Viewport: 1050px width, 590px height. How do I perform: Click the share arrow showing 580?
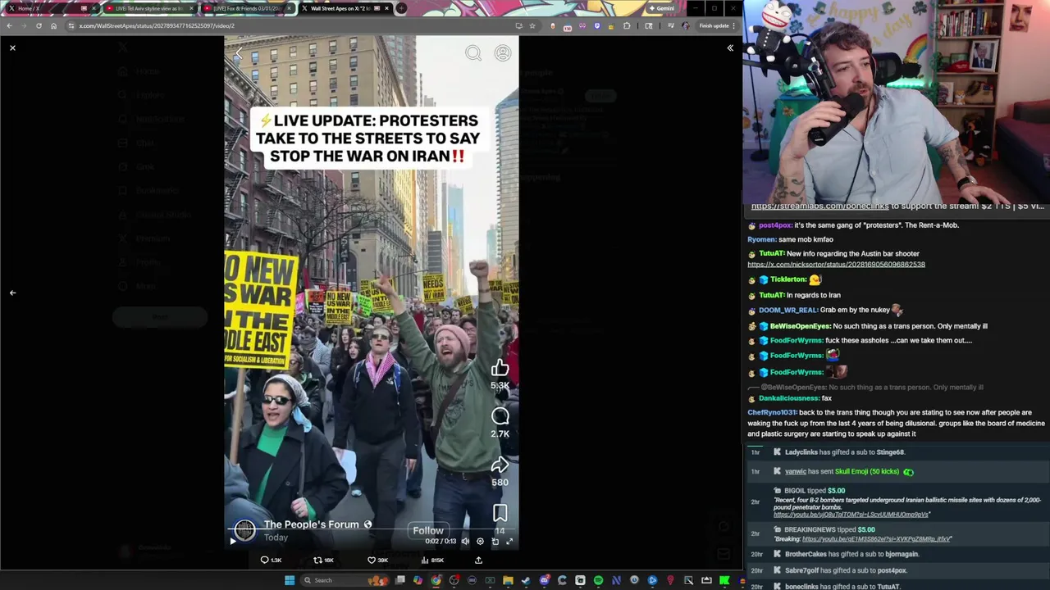[500, 465]
